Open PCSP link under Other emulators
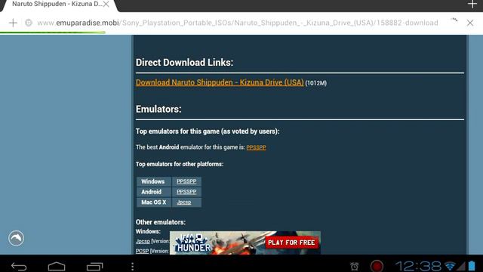 pyautogui.click(x=142, y=251)
